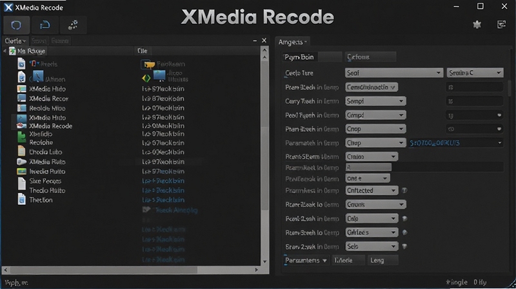Open the Sretina C dropdown
This screenshot has height=289, width=516.
475,73
